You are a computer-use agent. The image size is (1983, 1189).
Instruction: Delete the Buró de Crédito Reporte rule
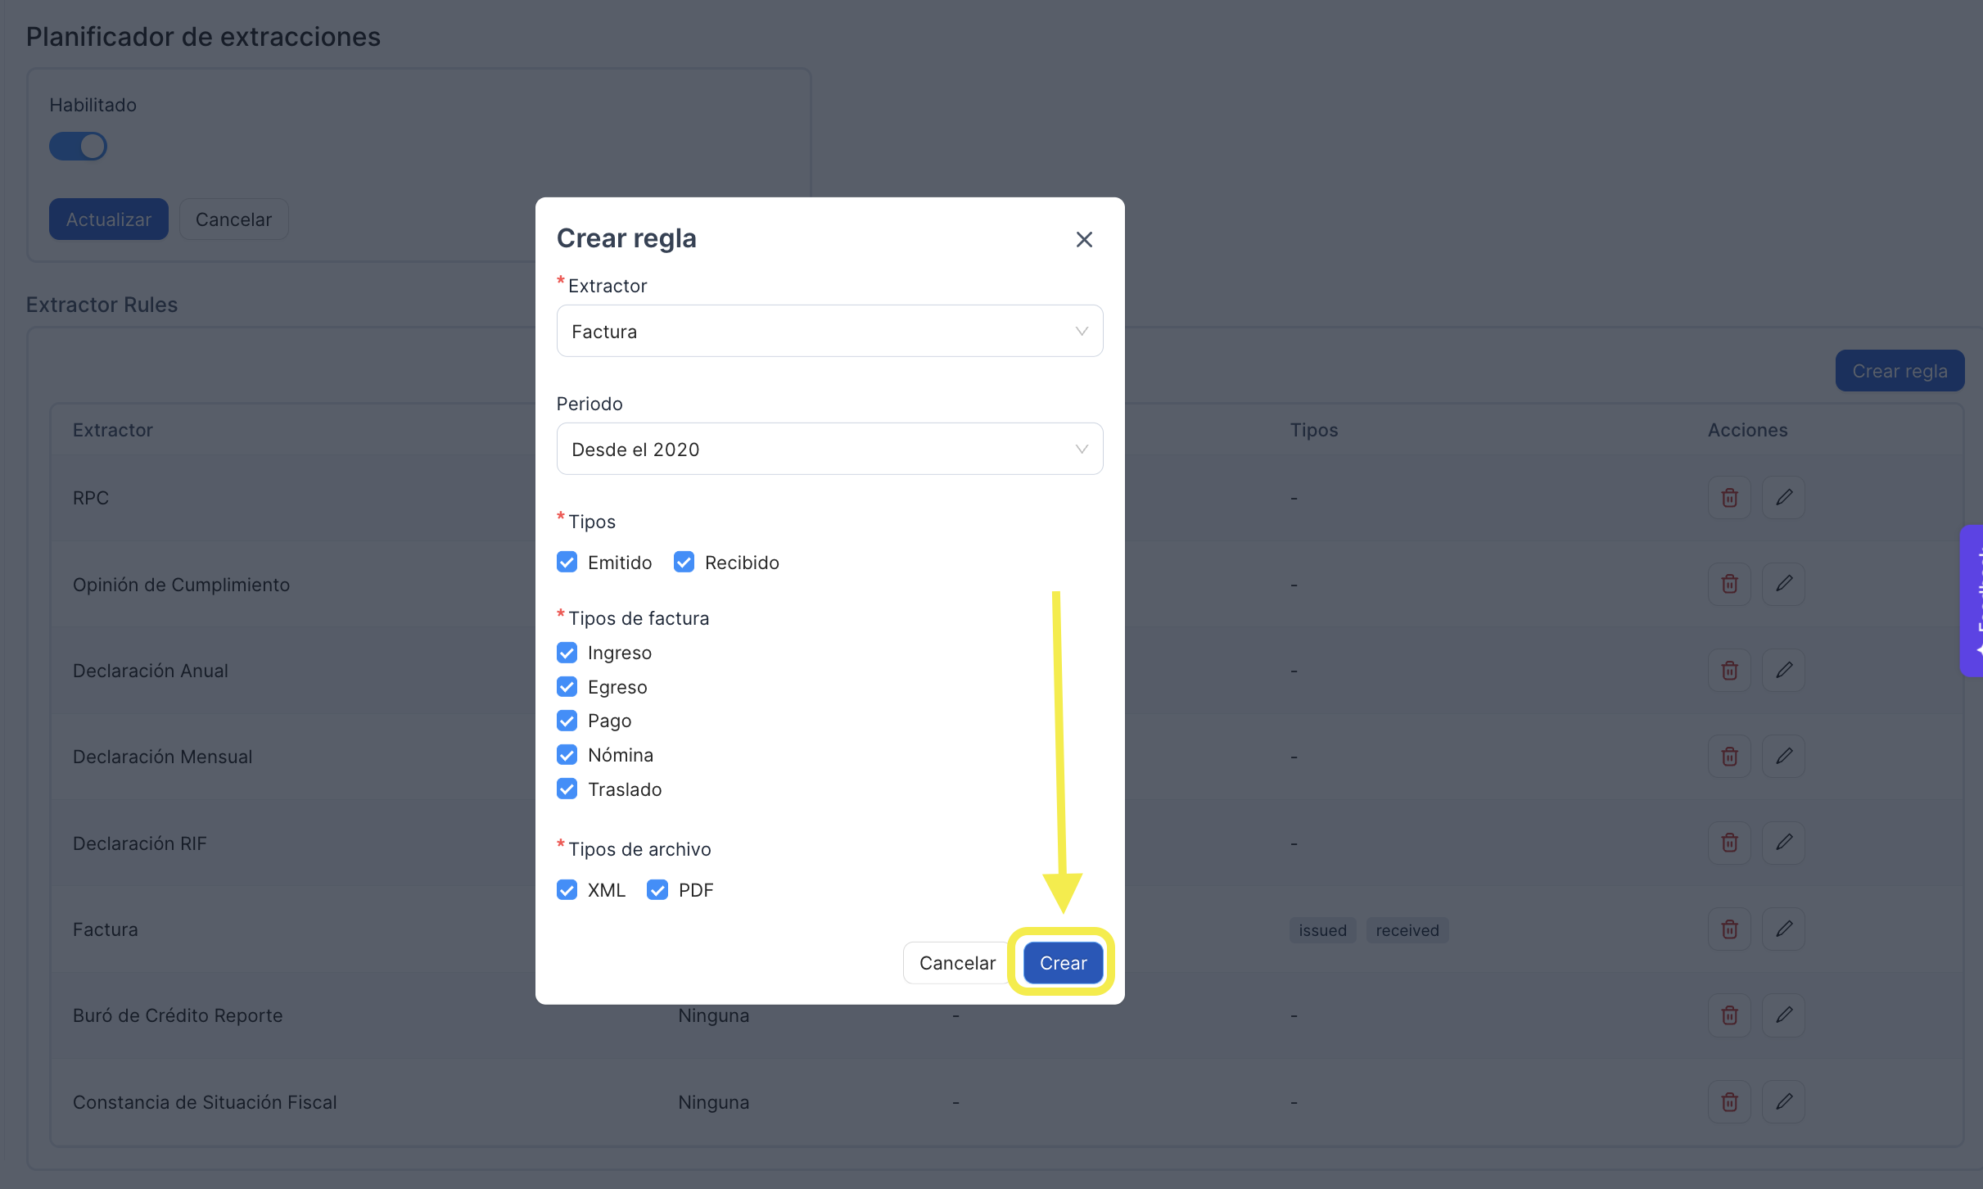[x=1729, y=1015]
